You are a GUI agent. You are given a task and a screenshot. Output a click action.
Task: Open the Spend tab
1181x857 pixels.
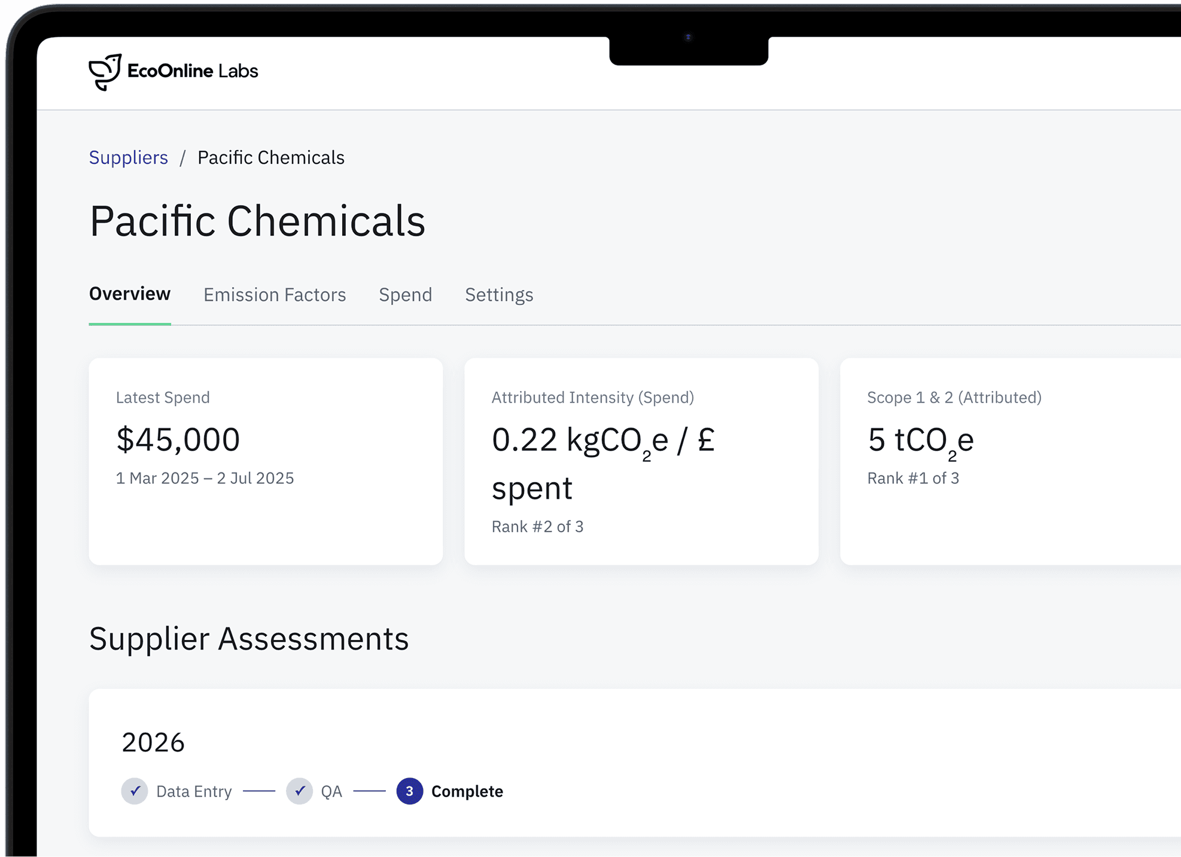pos(405,295)
